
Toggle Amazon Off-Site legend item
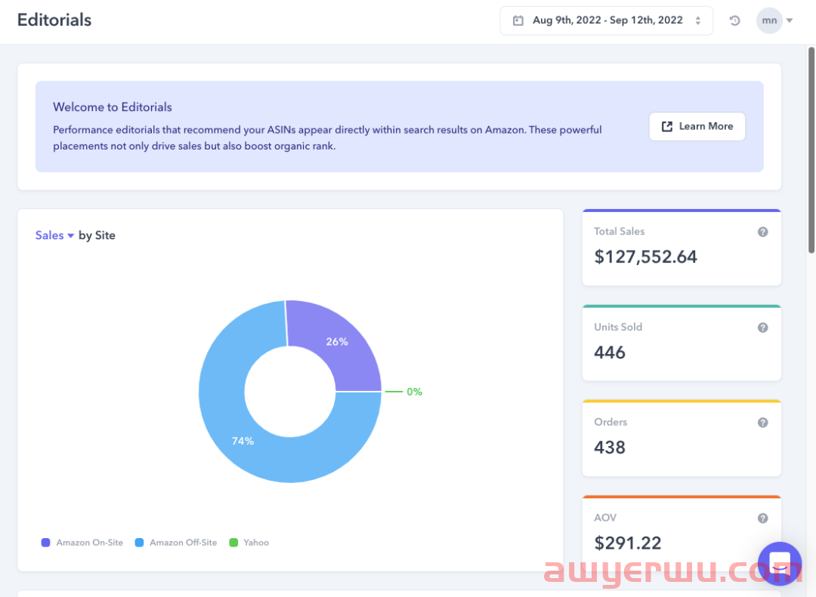point(176,543)
